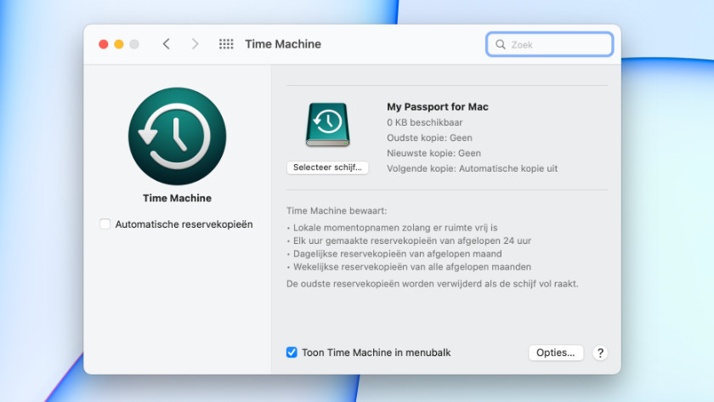Click 'Volgende kopie: Automatische kopie uit' text
This screenshot has width=714, height=402.
[x=473, y=168]
